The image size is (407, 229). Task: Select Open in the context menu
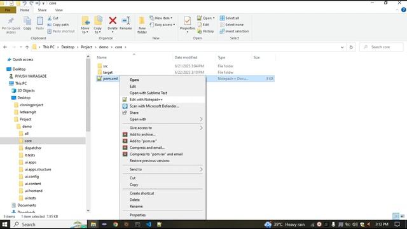point(163,80)
